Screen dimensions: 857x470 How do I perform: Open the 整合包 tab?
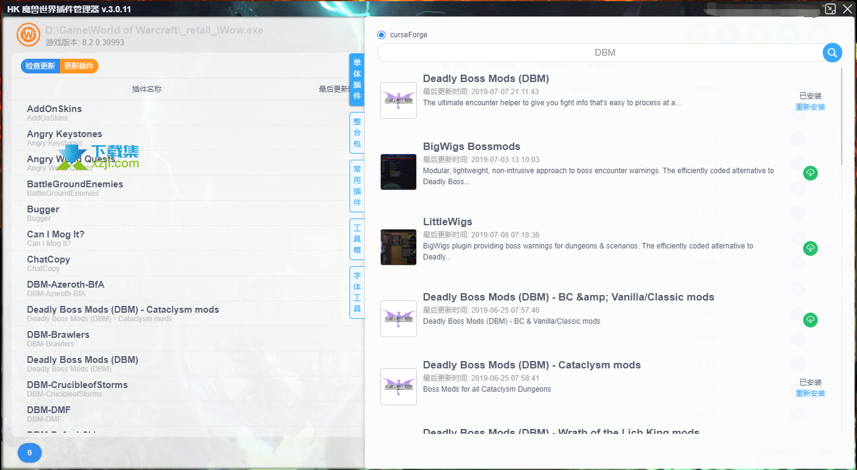[x=357, y=133]
